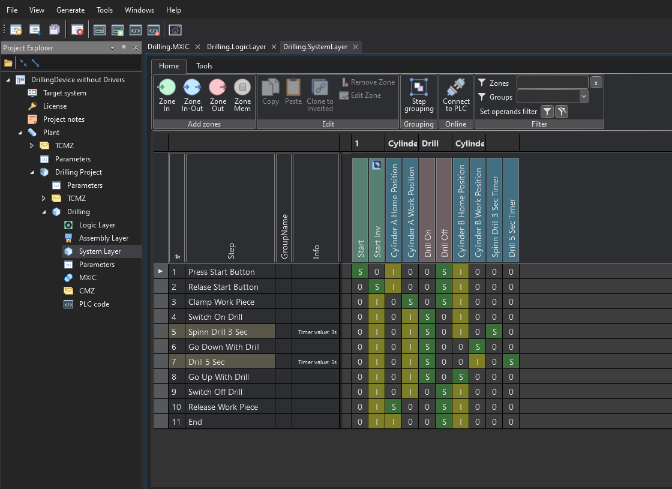Image resolution: width=672 pixels, height=489 pixels.
Task: Collapse the Drilling Project node
Action: 32,172
